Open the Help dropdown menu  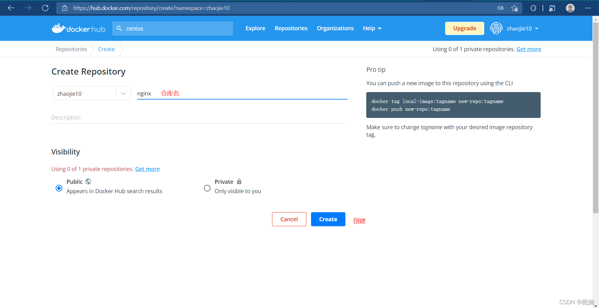pos(372,28)
